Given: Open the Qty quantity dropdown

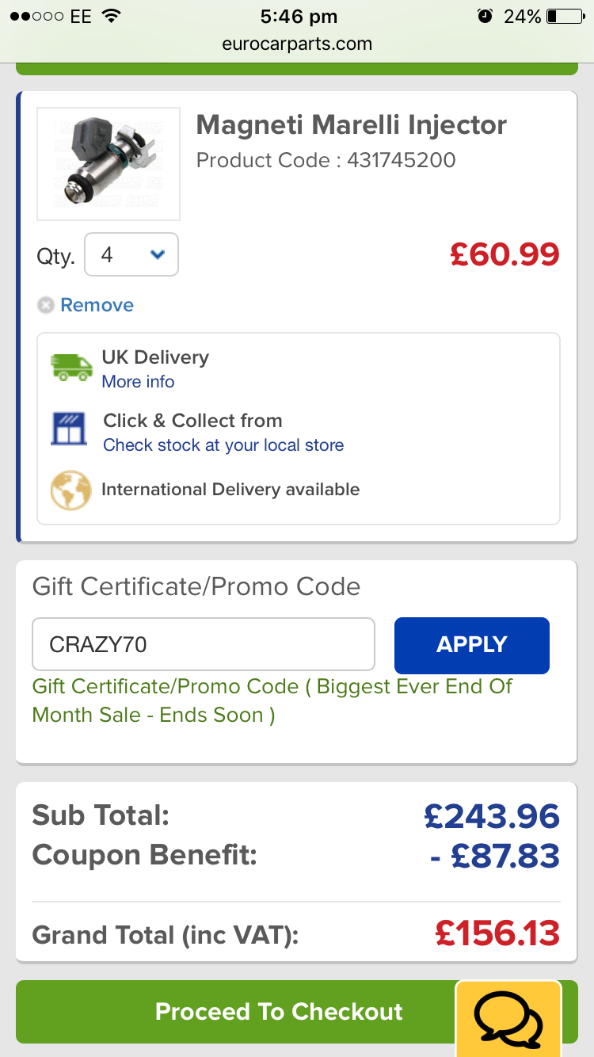Looking at the screenshot, I should [131, 254].
